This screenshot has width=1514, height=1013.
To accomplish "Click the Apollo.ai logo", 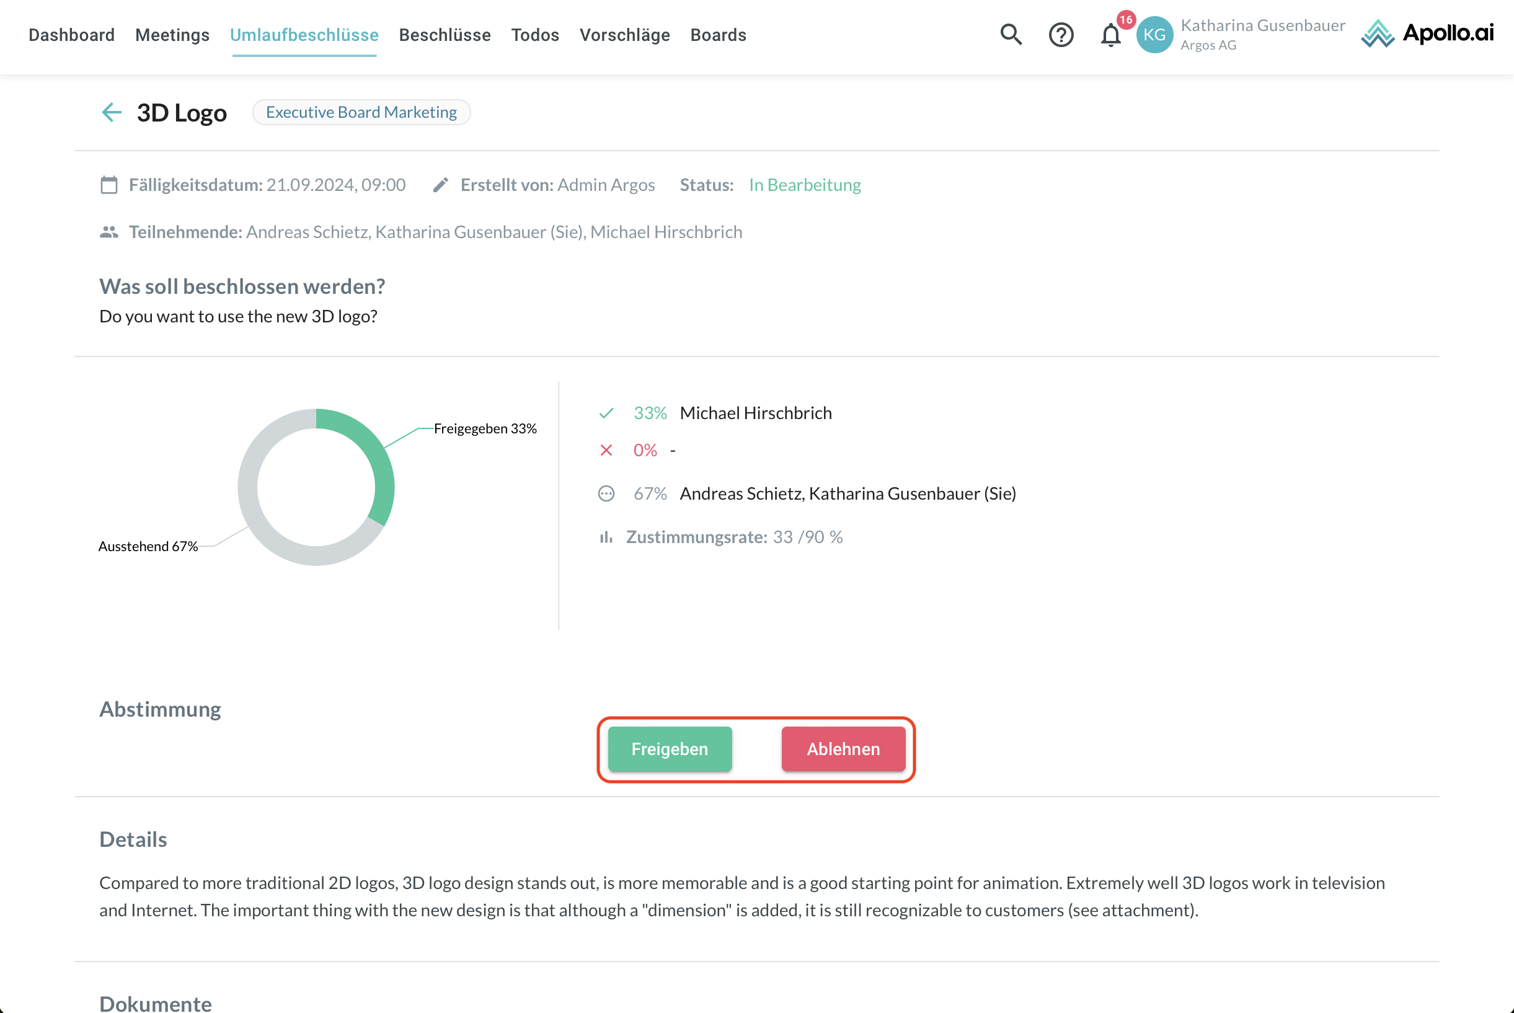I will [1427, 33].
